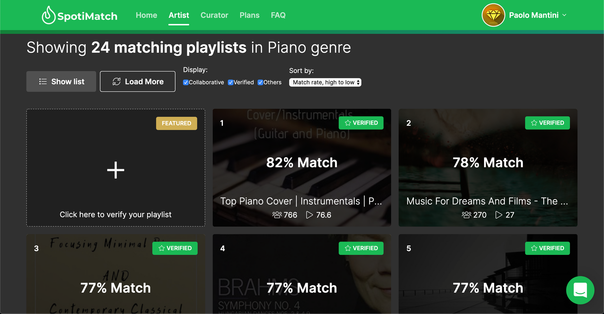Select the FAQ navigation item
Image resolution: width=604 pixels, height=314 pixels.
(x=278, y=15)
